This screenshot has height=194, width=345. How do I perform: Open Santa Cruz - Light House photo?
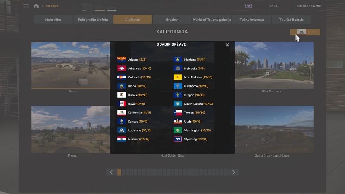tap(275, 130)
